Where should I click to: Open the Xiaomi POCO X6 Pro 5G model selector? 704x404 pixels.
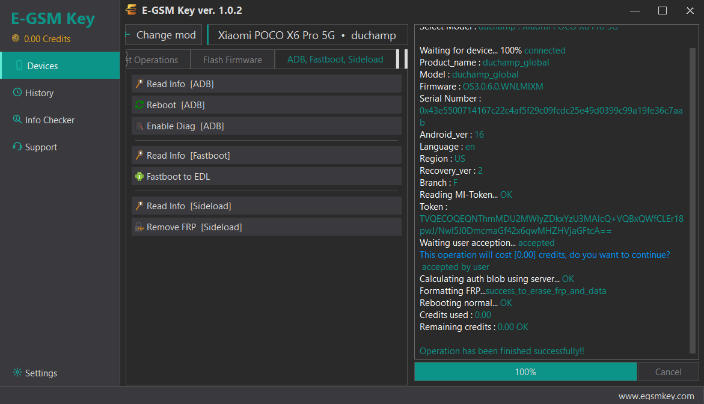307,35
